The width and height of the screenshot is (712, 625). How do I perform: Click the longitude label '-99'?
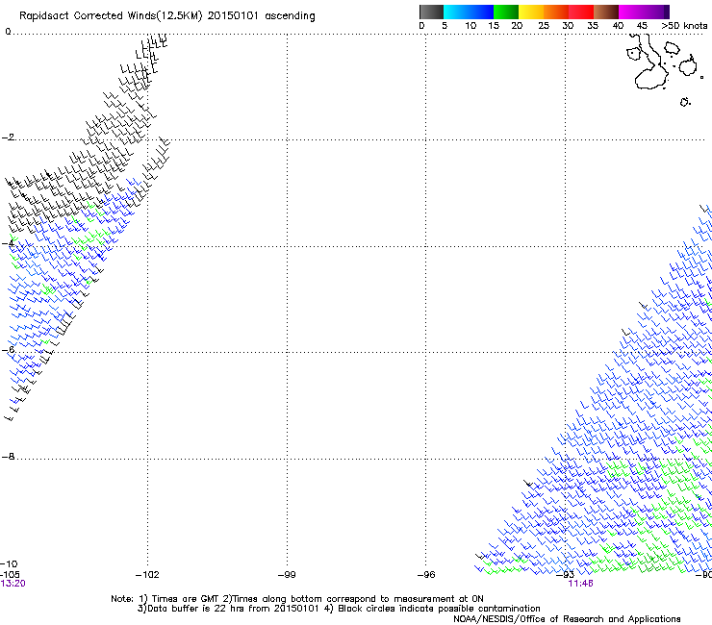click(x=287, y=575)
